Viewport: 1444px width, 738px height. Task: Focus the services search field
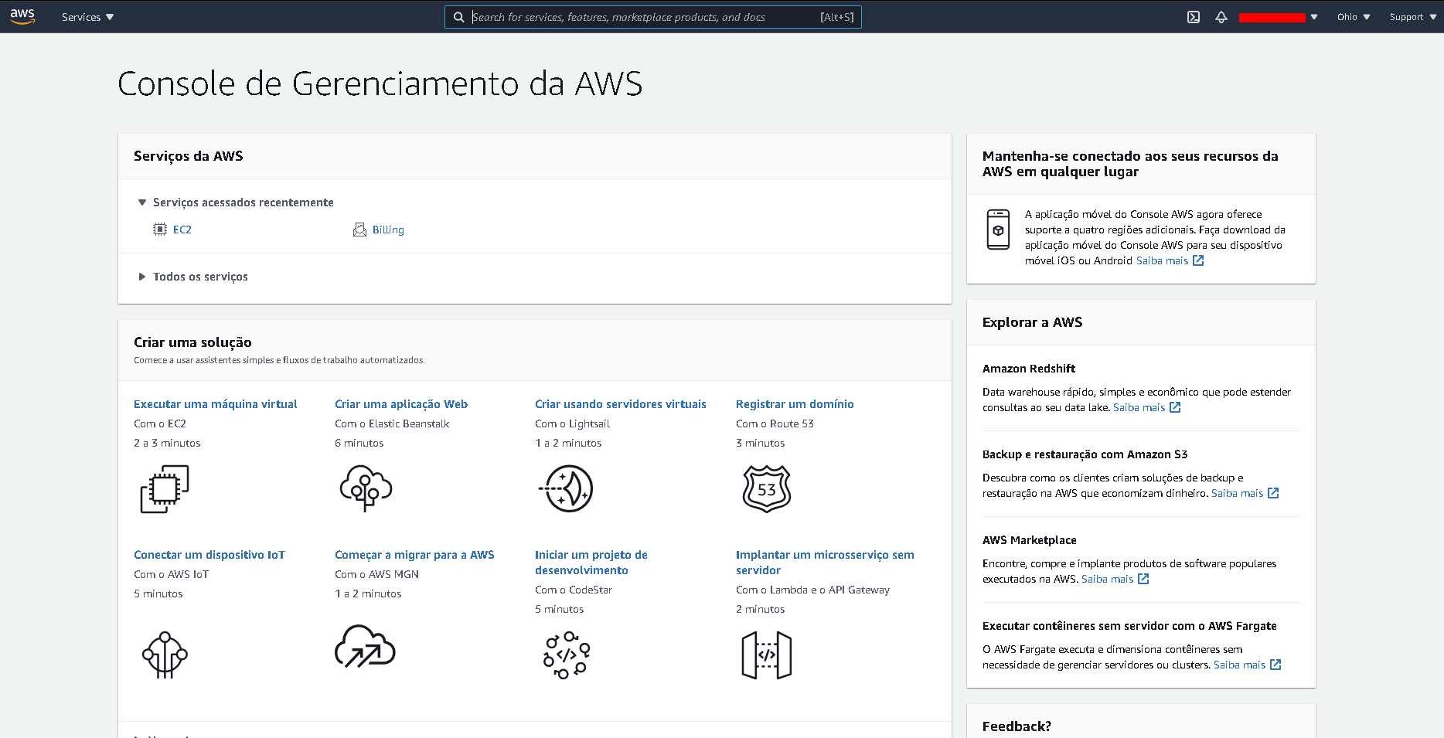(653, 17)
